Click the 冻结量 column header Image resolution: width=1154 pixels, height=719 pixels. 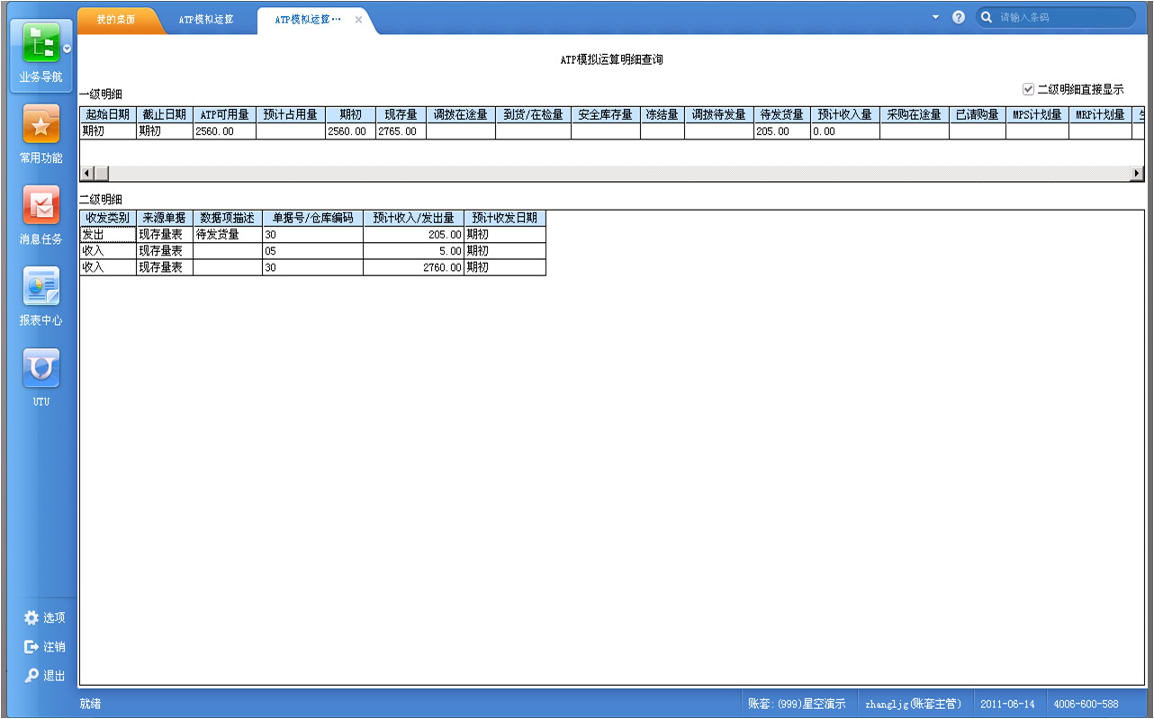point(662,115)
